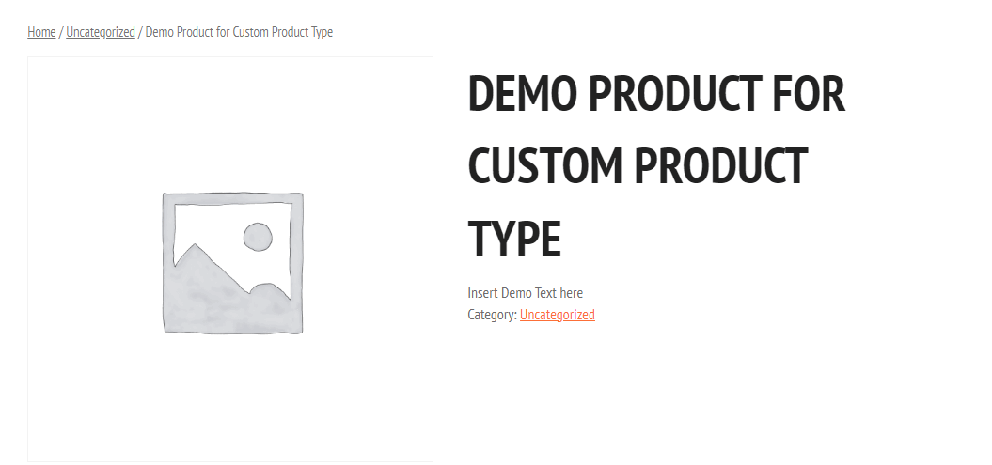992x465 pixels.
Task: Click the word DEMO in the product title
Action: pyautogui.click(x=523, y=94)
